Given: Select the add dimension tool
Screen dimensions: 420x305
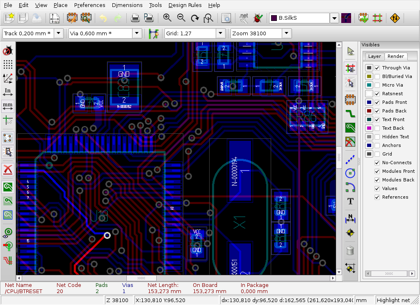Looking at the screenshot, I should [x=350, y=218].
